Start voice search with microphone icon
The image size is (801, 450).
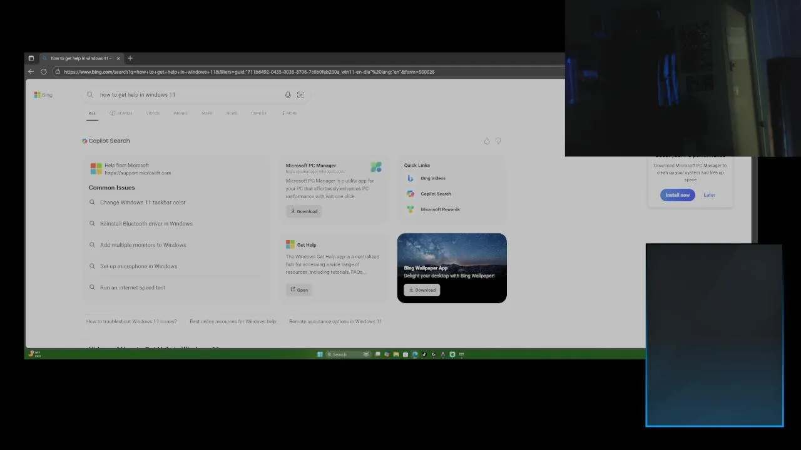288,95
